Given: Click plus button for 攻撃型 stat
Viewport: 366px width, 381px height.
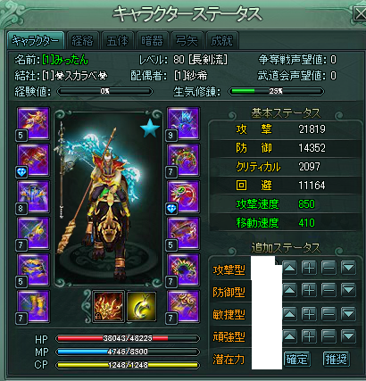Looking at the screenshot, I should pyautogui.click(x=309, y=269).
